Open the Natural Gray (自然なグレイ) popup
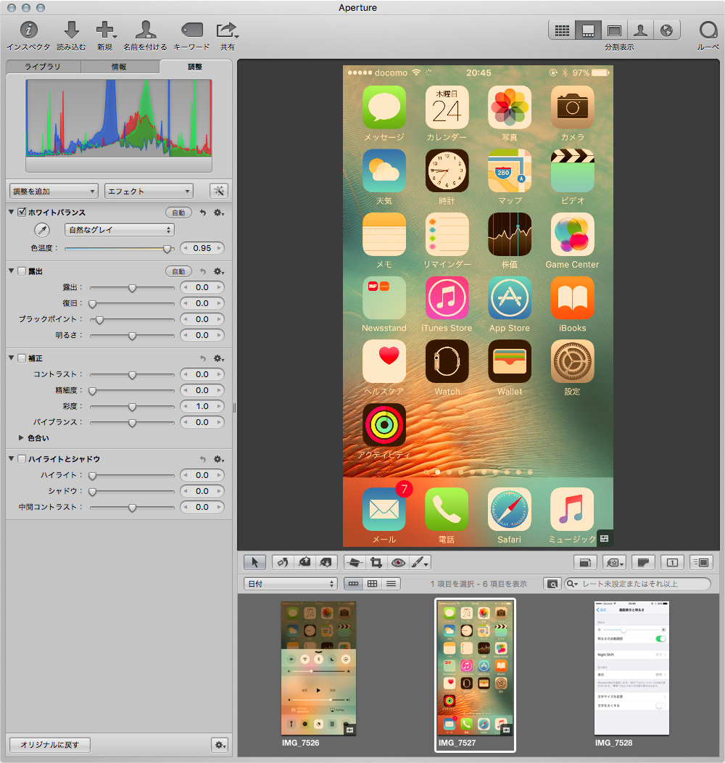The width and height of the screenshot is (725, 763). (119, 230)
